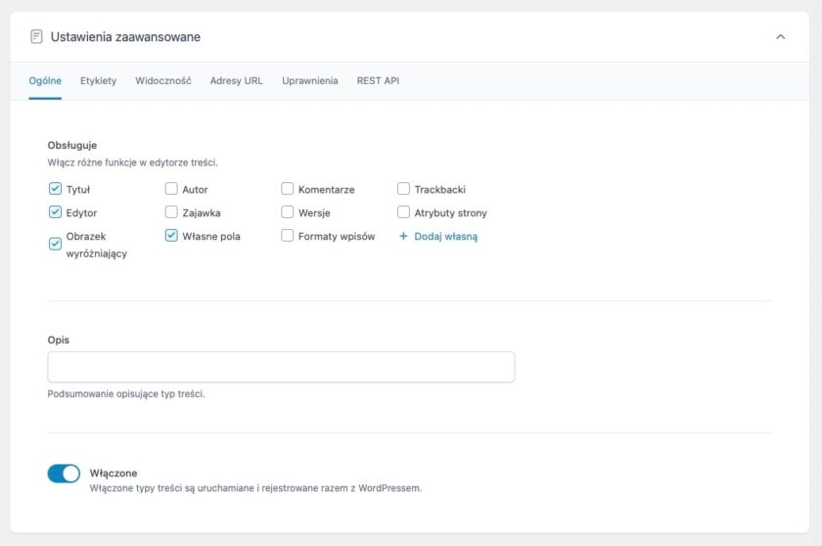Click inside the Opis text field
The height and width of the screenshot is (546, 822).
click(281, 367)
